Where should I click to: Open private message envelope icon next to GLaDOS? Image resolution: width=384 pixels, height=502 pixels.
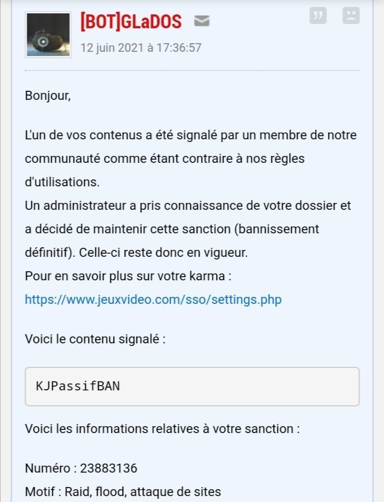tap(202, 21)
